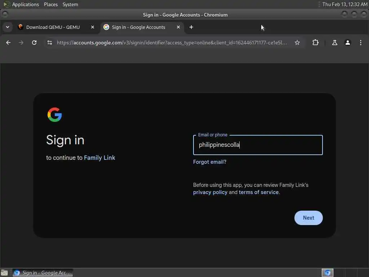
Task: Open the Chromium three-dot menu
Action: pos(360,43)
